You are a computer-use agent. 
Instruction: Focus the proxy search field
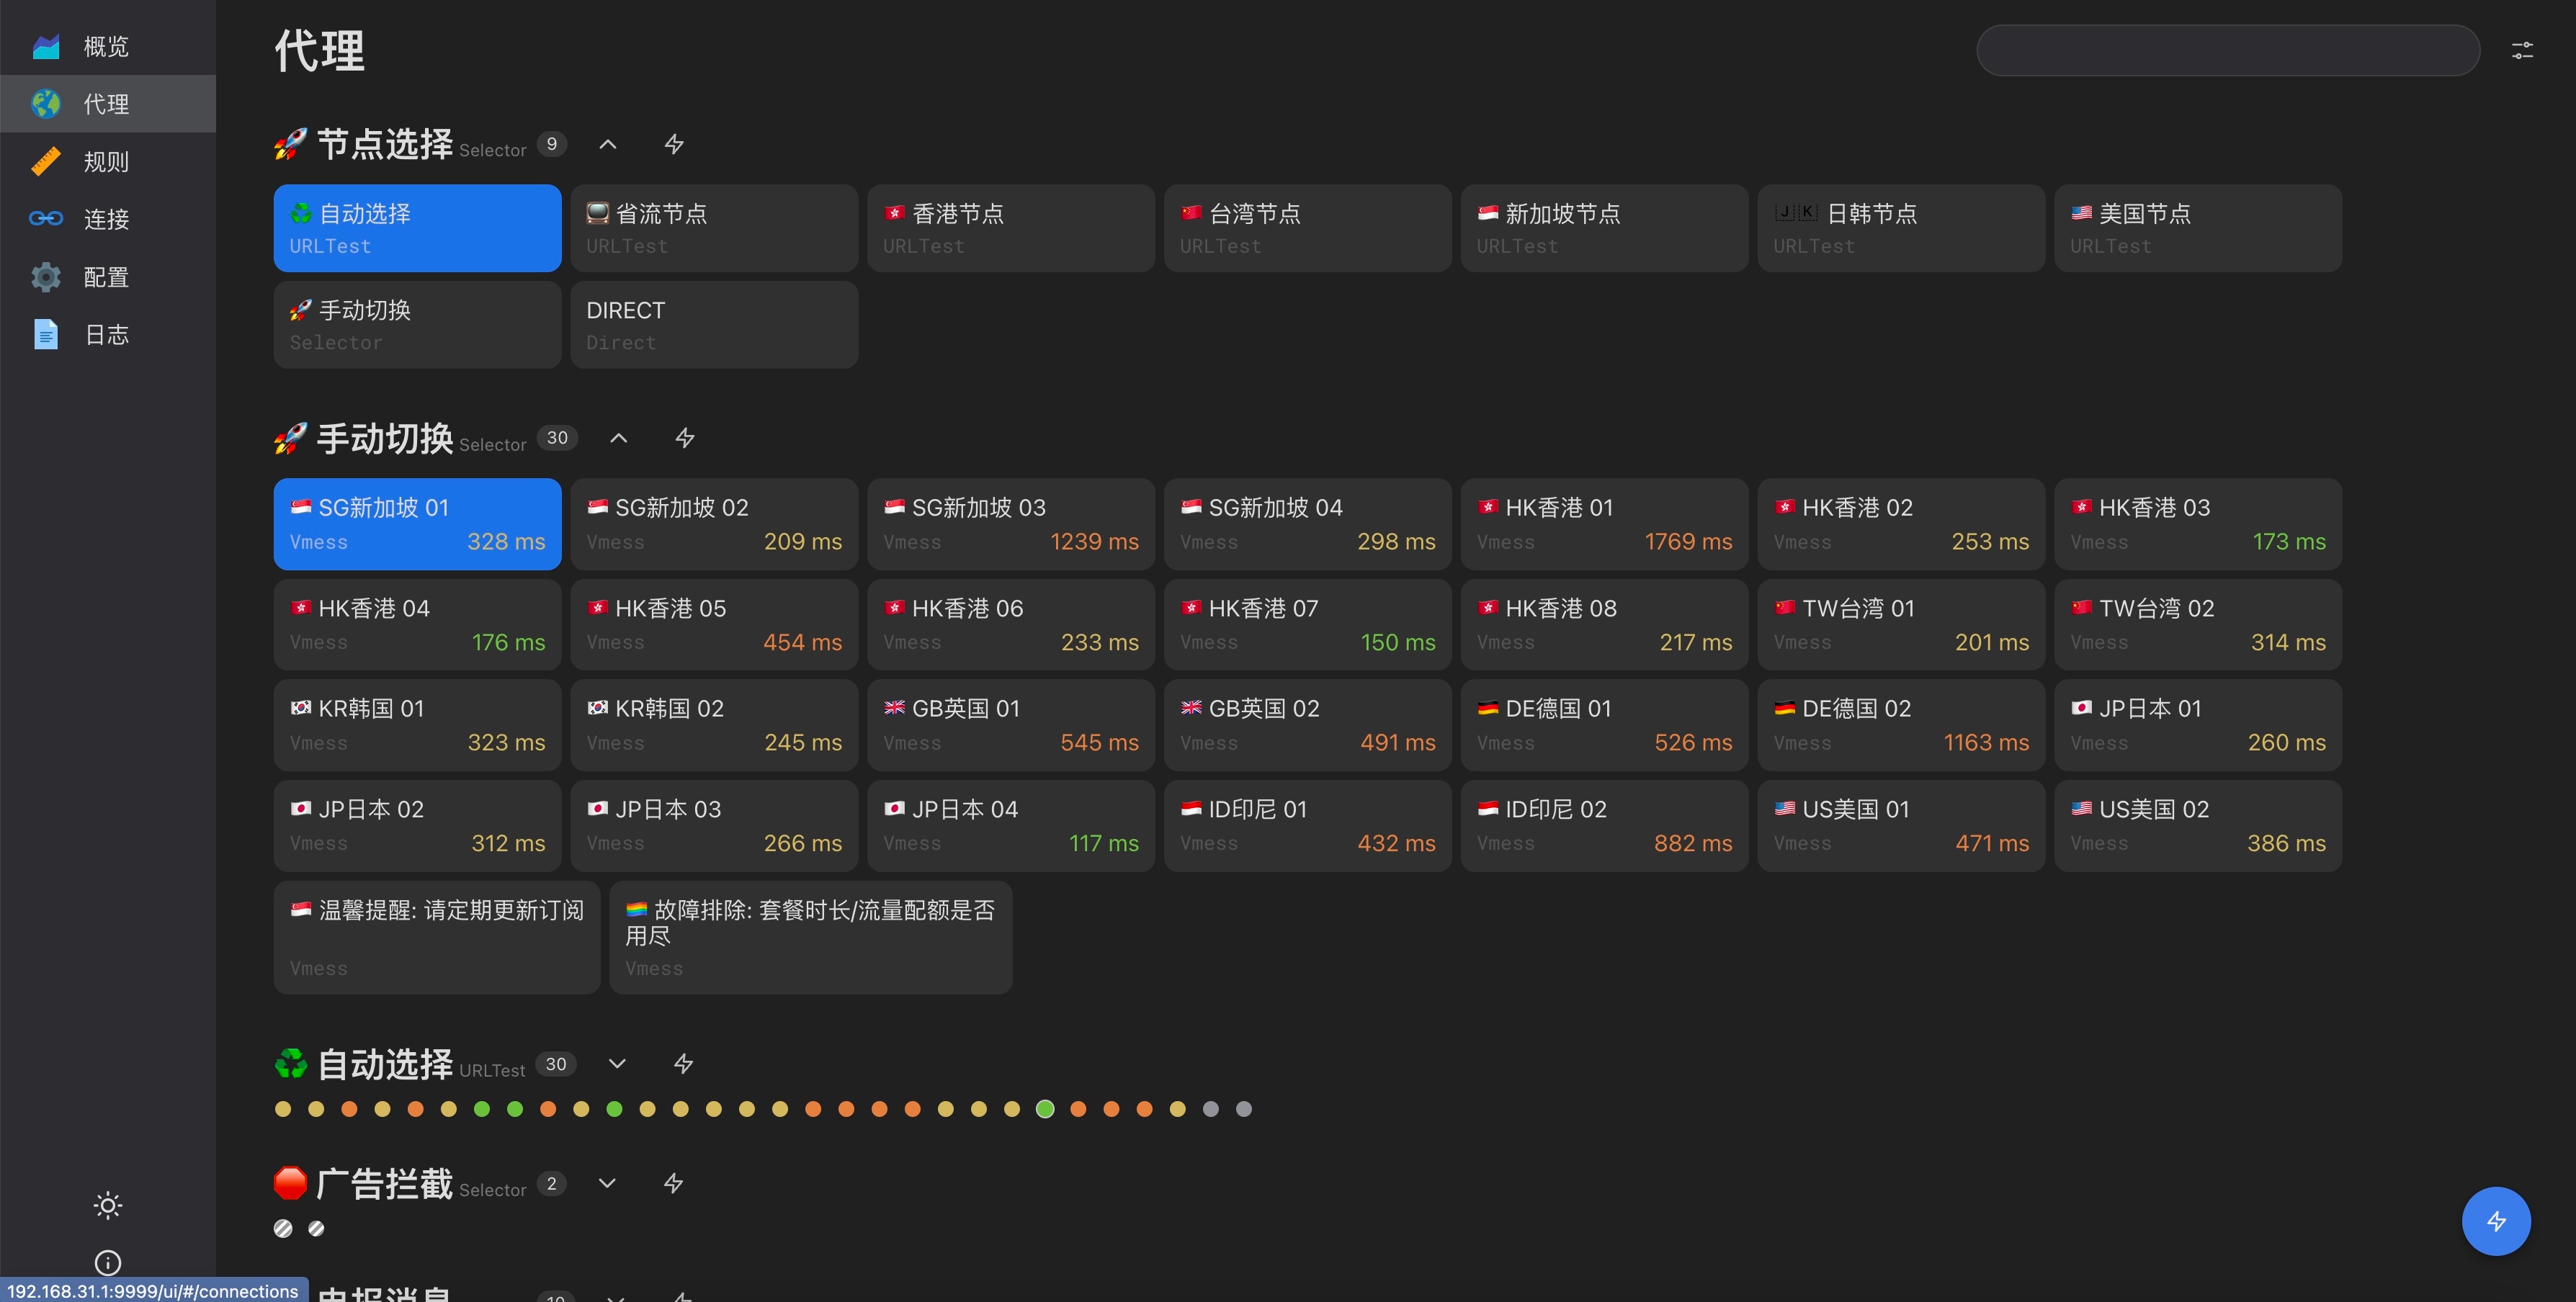coord(2227,50)
